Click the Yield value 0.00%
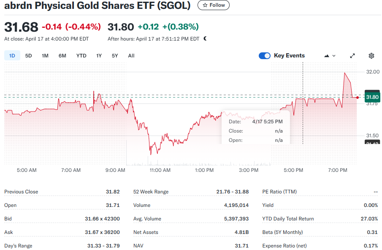The width and height of the screenshot is (382, 250). point(371,205)
